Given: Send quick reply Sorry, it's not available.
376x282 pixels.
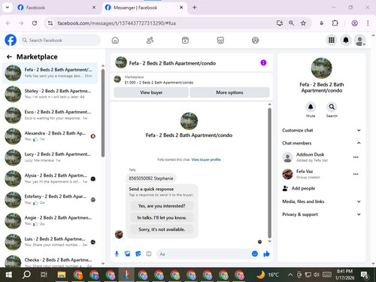Looking at the screenshot, I should point(162,229).
